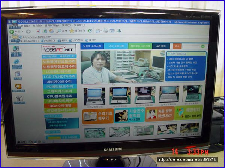Refresh the page with the Refresh icon
The width and height of the screenshot is (225, 168).
click(x=45, y=31)
